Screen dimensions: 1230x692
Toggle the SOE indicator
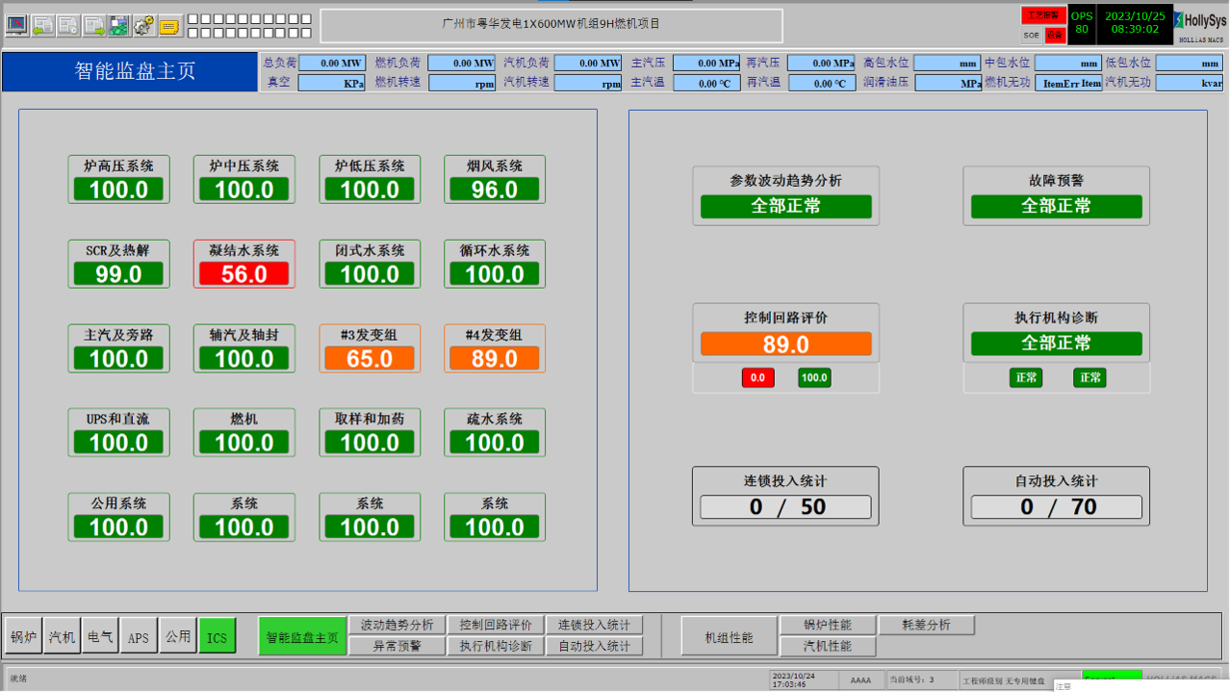coord(1031,34)
